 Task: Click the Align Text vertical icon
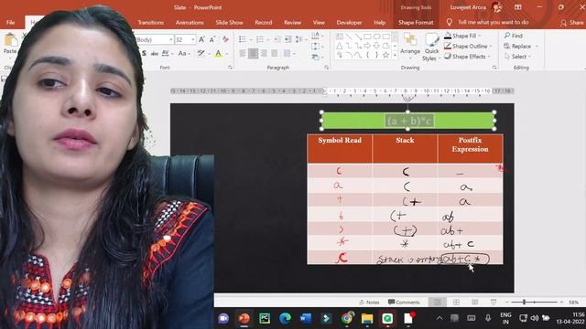[x=316, y=47]
